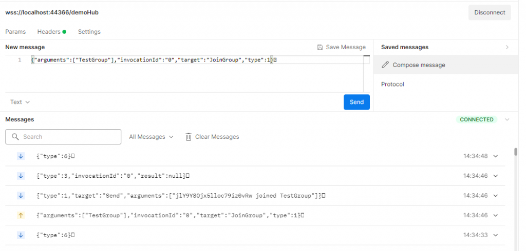Click the Disconnect button

[490, 12]
